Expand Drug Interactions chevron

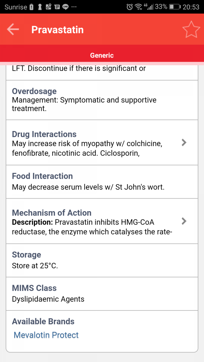coord(184,142)
